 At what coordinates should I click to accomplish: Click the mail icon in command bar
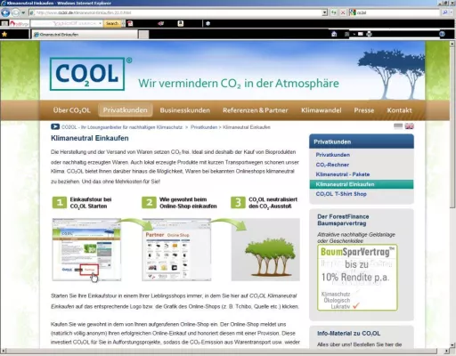tap(361, 34)
